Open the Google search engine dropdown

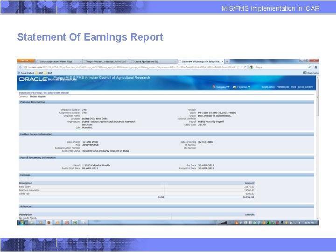[x=252, y=67]
